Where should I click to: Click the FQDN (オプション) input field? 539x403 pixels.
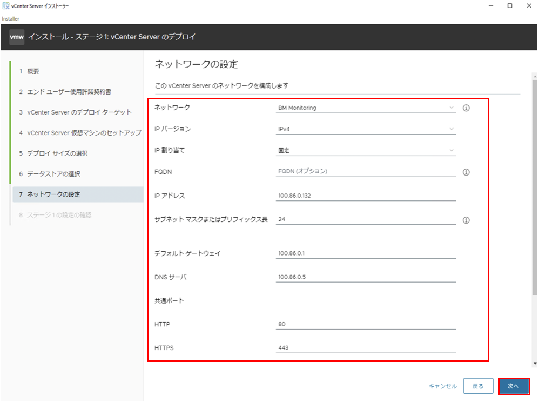(366, 171)
